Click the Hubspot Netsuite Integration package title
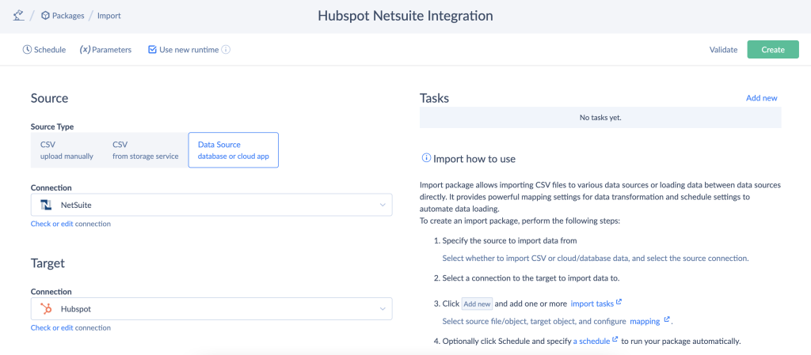 point(405,16)
